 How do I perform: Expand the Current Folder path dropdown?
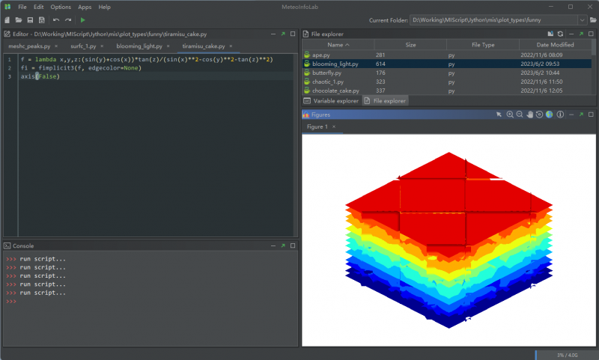[x=581, y=20]
